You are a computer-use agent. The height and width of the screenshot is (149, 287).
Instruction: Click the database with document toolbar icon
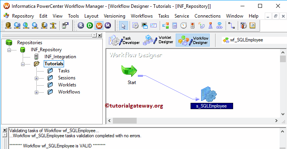click(x=44, y=25)
